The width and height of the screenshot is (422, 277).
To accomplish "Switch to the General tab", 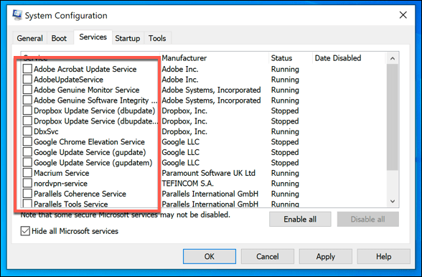I will tap(30, 38).
